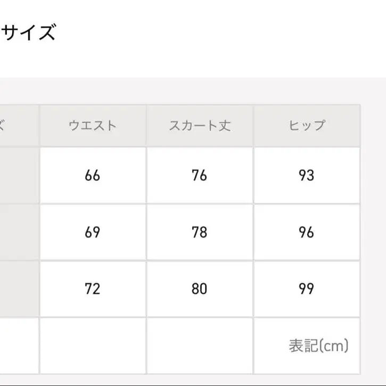Tap the skirt length value 80 cell
The width and height of the screenshot is (386, 386).
(200, 289)
